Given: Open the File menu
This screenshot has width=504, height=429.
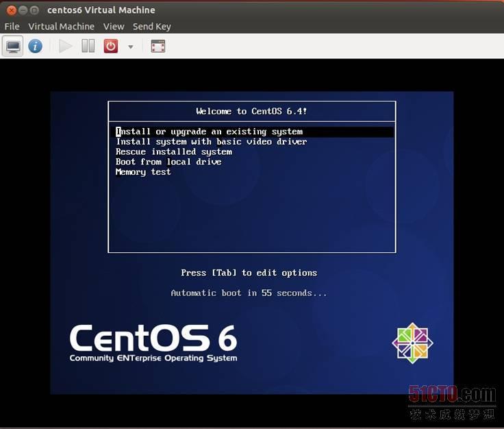Looking at the screenshot, I should (x=12, y=26).
